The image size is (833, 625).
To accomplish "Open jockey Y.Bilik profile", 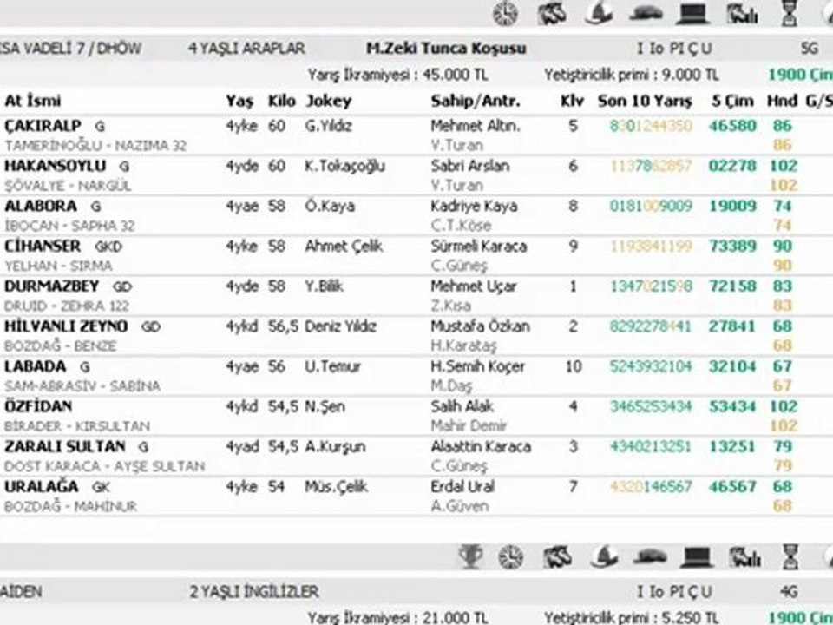I will click(x=324, y=286).
